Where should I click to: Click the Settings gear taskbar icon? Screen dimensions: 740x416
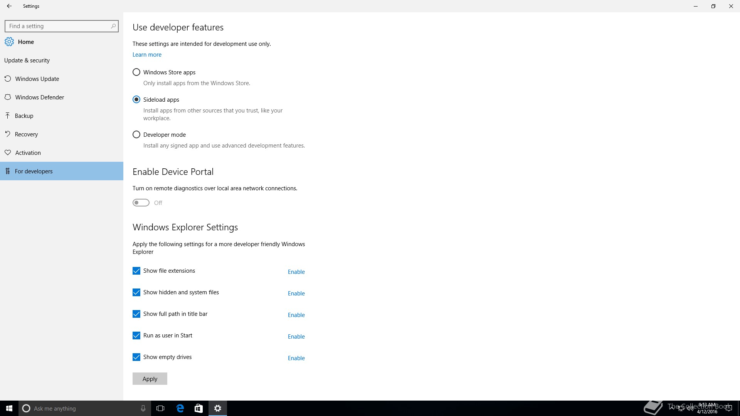pyautogui.click(x=218, y=408)
